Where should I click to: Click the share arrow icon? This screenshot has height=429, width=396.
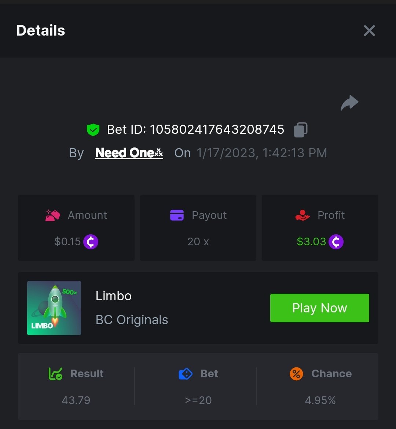coord(349,103)
